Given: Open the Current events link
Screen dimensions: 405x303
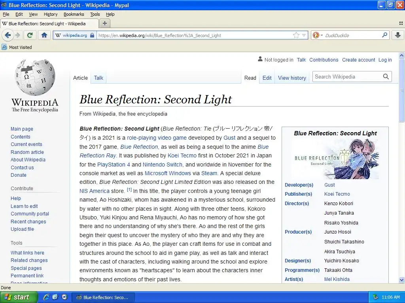Looking at the screenshot, I should click(26, 144).
